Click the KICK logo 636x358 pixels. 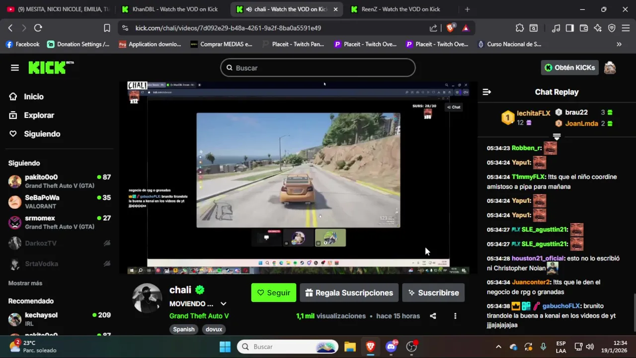(51, 68)
